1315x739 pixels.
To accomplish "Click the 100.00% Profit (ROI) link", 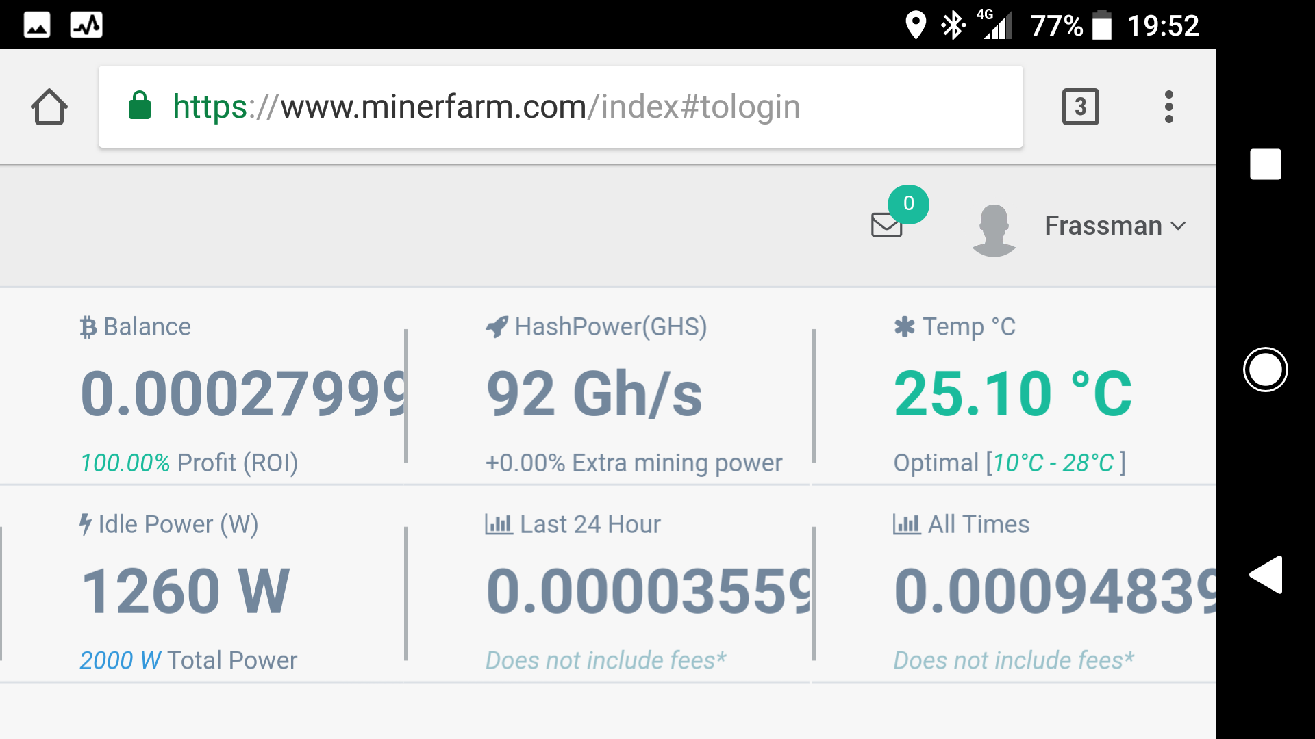I will 190,462.
